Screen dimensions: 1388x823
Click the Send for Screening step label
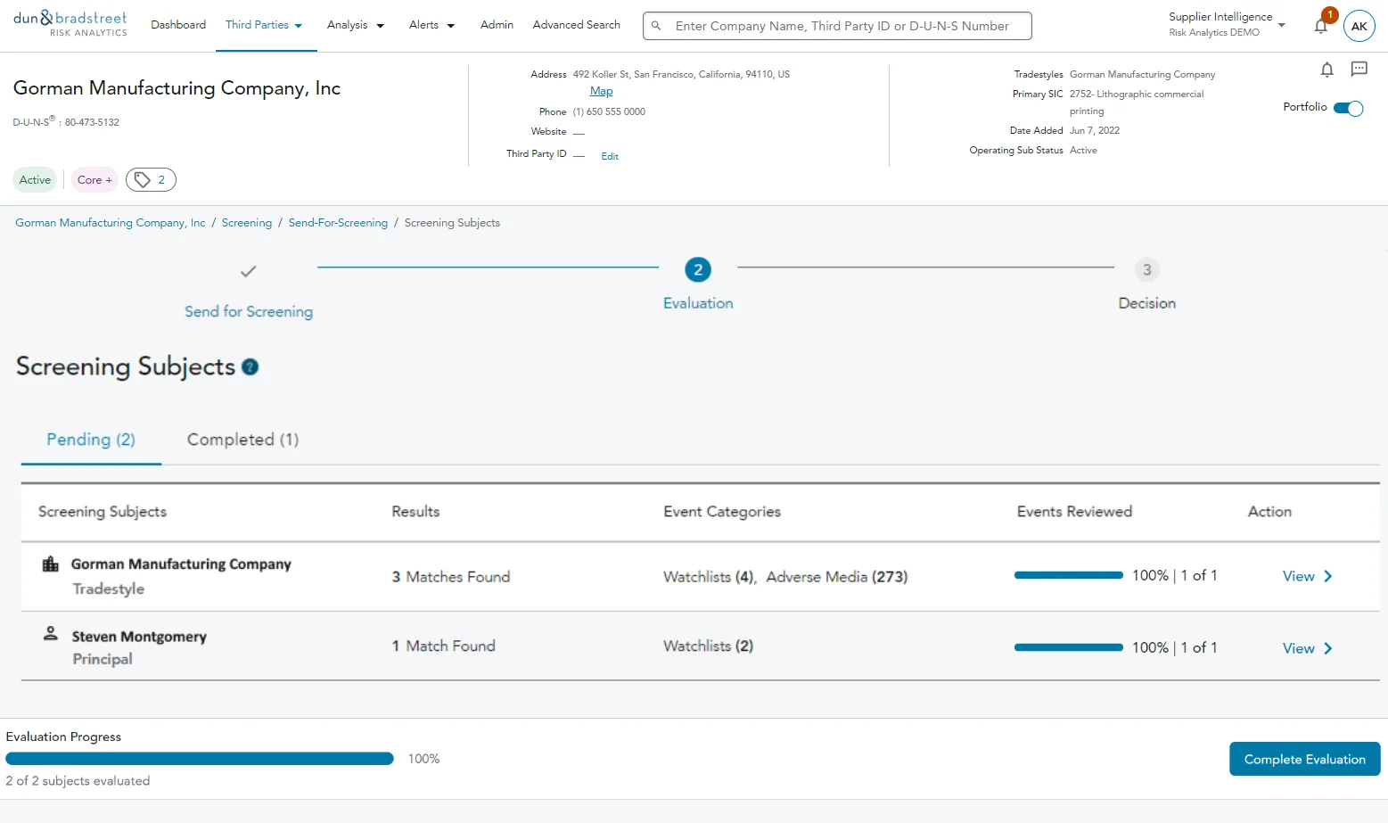tap(249, 311)
